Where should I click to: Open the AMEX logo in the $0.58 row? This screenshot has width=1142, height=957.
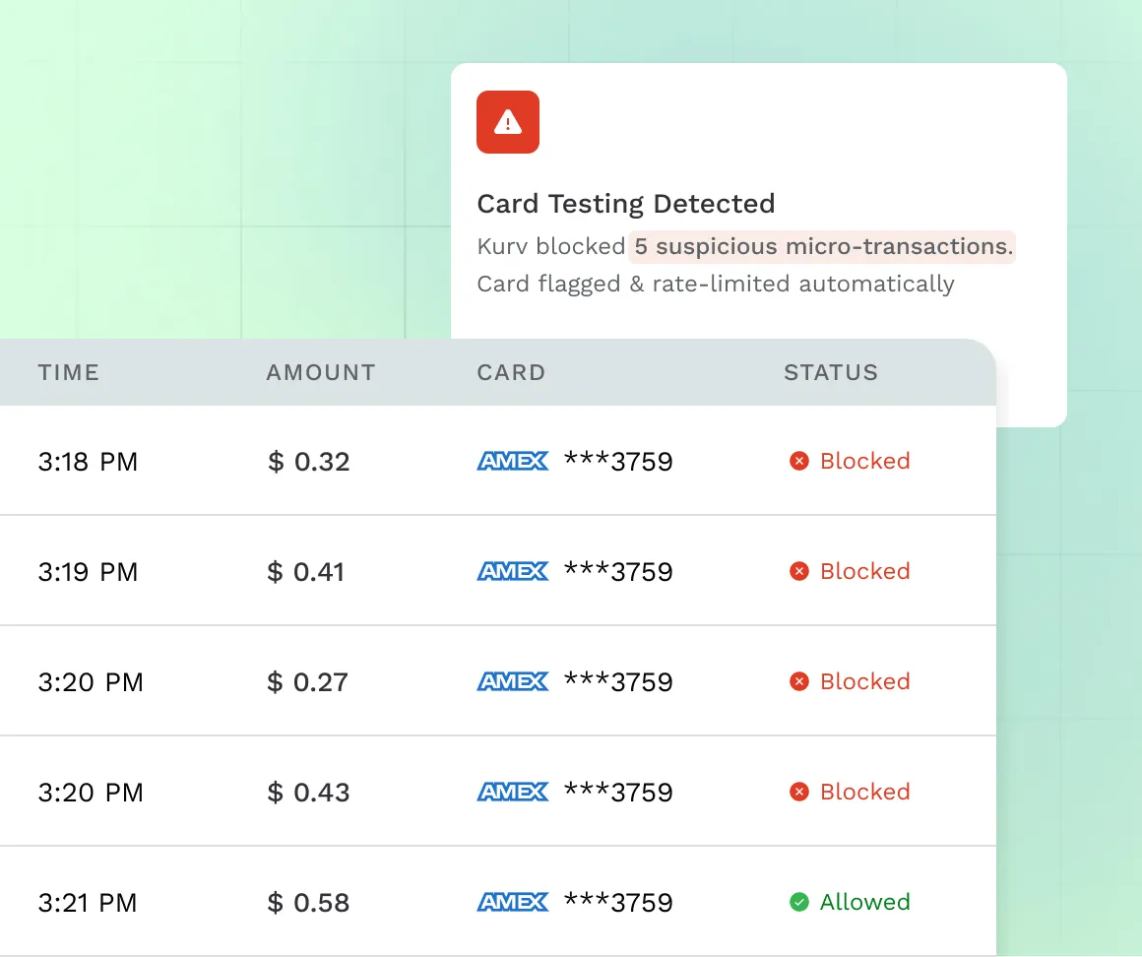[513, 902]
